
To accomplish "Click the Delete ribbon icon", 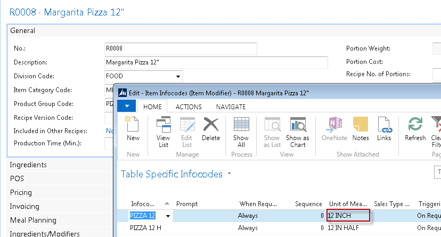I will click(211, 129).
